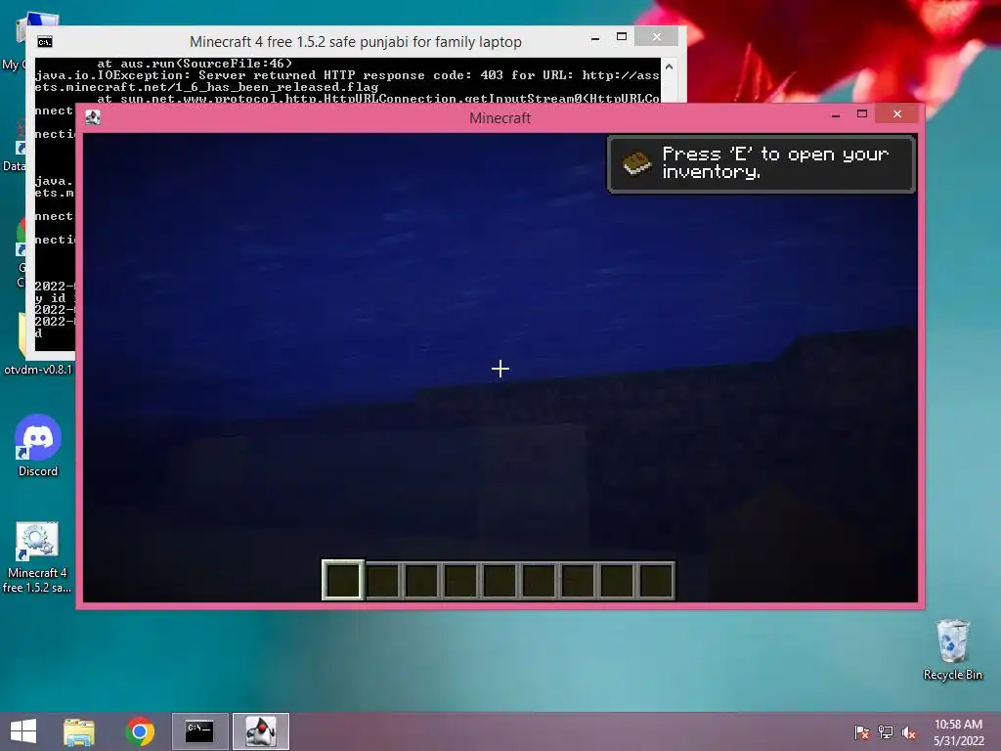Open the network status tray icon
Screen dimensions: 1001x751
pos(885,731)
